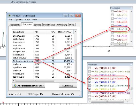Image resolution: width=136 pixels, height=106 pixels.
Task: Click upper Processes legend scroll down arrow
Action: pyautogui.click(x=131, y=42)
